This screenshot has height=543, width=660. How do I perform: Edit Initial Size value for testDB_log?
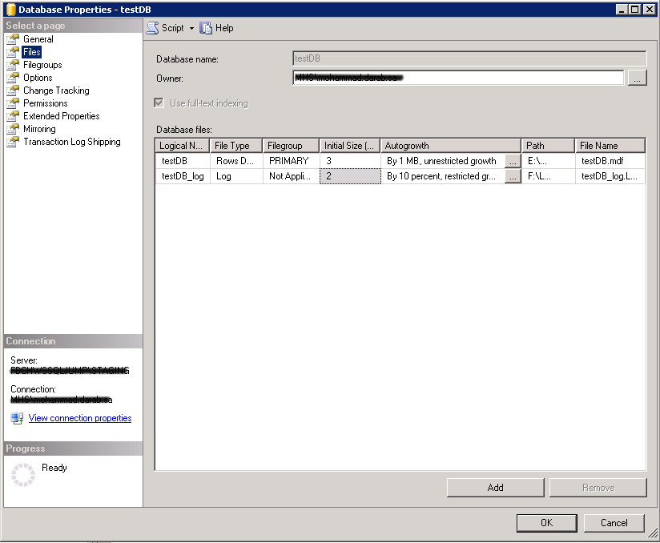tap(350, 175)
